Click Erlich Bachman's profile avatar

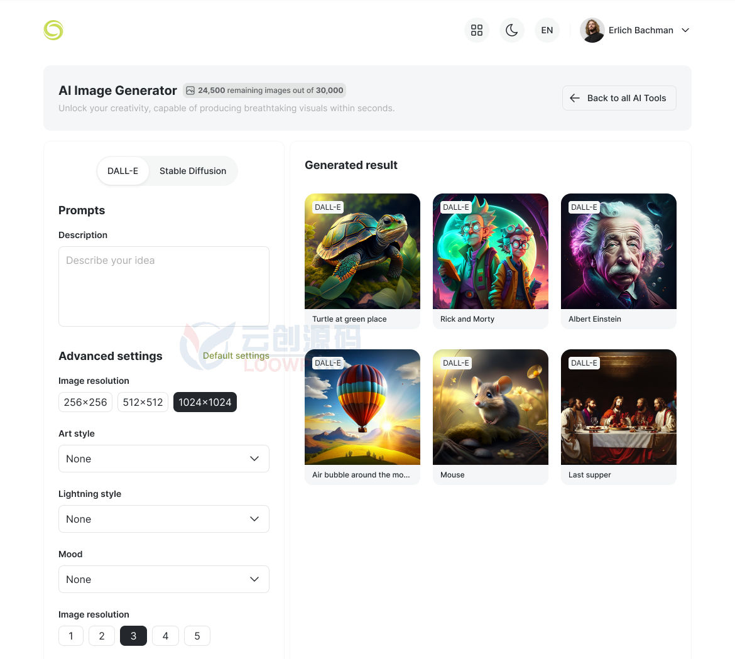tap(592, 30)
